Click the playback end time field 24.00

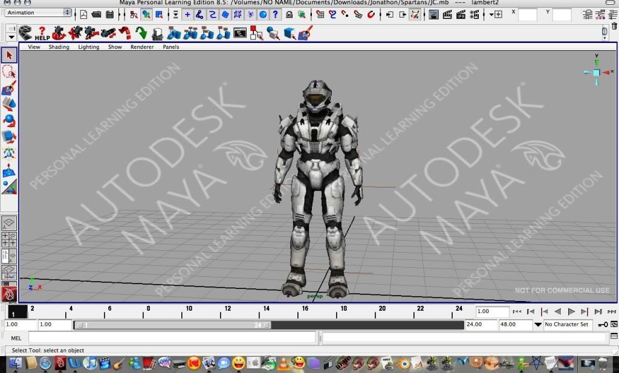481,325
